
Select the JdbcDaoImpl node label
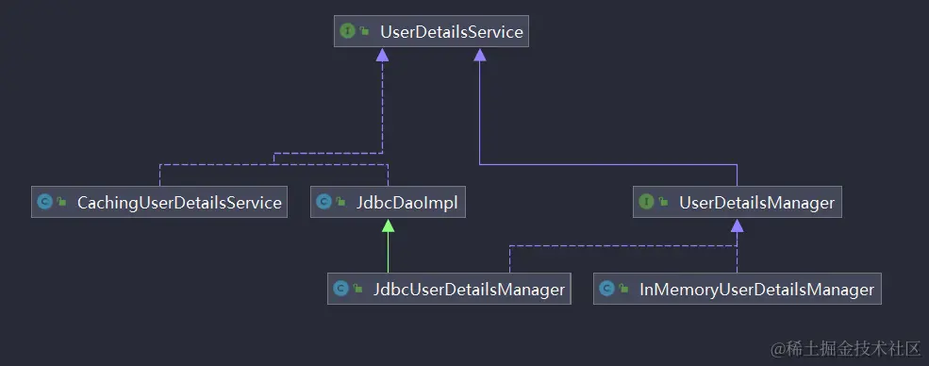407,203
